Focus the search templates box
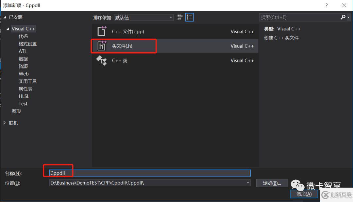The height and width of the screenshot is (202, 353). pyautogui.click(x=299, y=17)
